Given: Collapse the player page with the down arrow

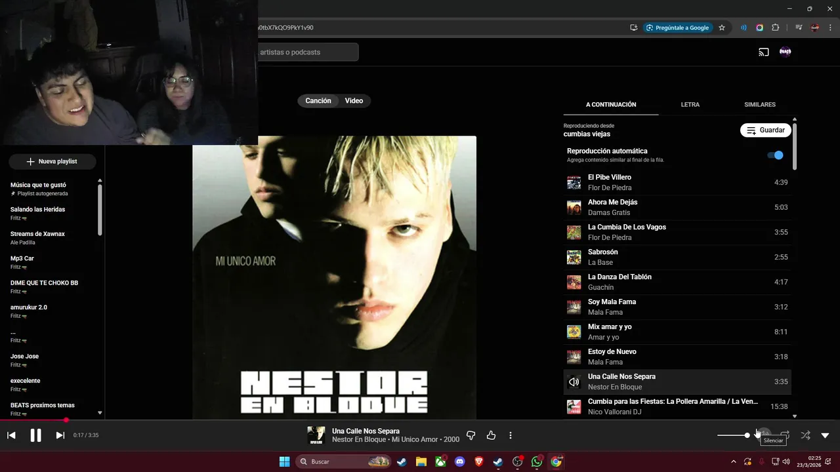Looking at the screenshot, I should pyautogui.click(x=825, y=435).
